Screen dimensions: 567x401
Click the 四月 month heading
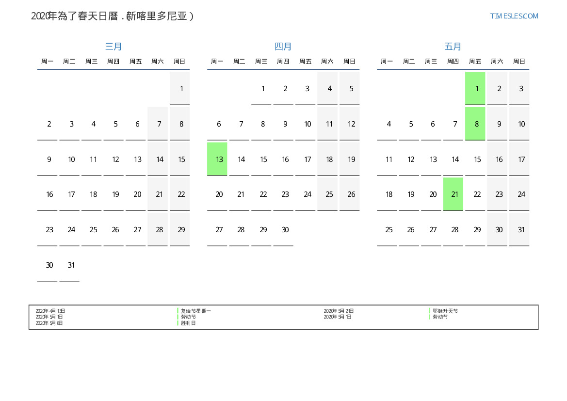pos(283,47)
